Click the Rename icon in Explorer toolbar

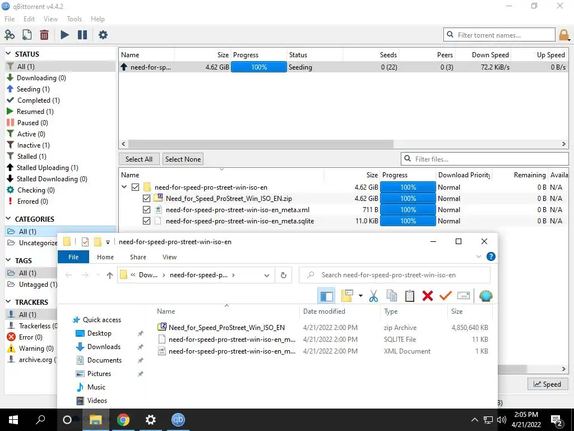[464, 295]
